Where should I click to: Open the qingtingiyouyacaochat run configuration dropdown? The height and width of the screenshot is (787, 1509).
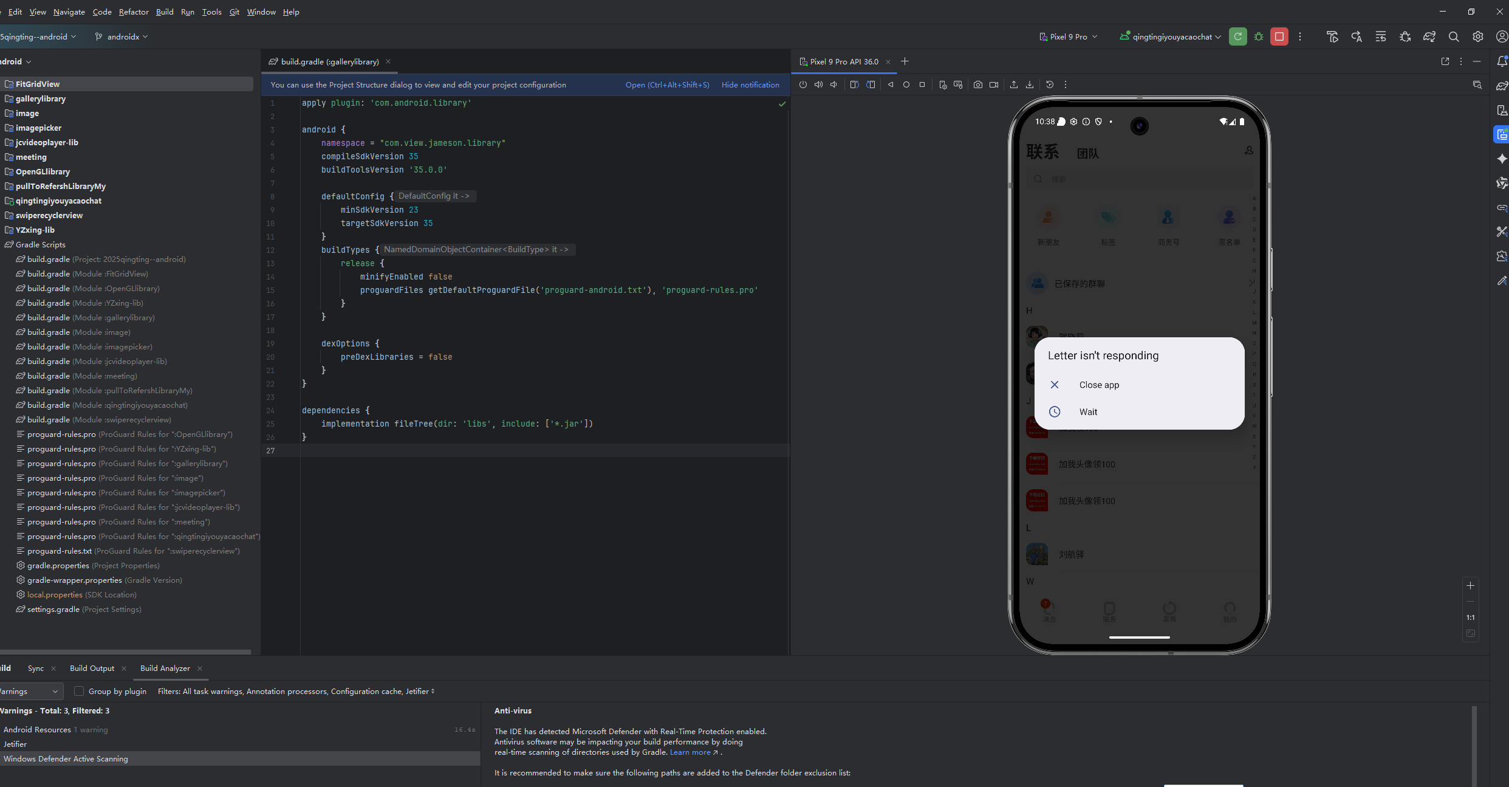click(1170, 37)
